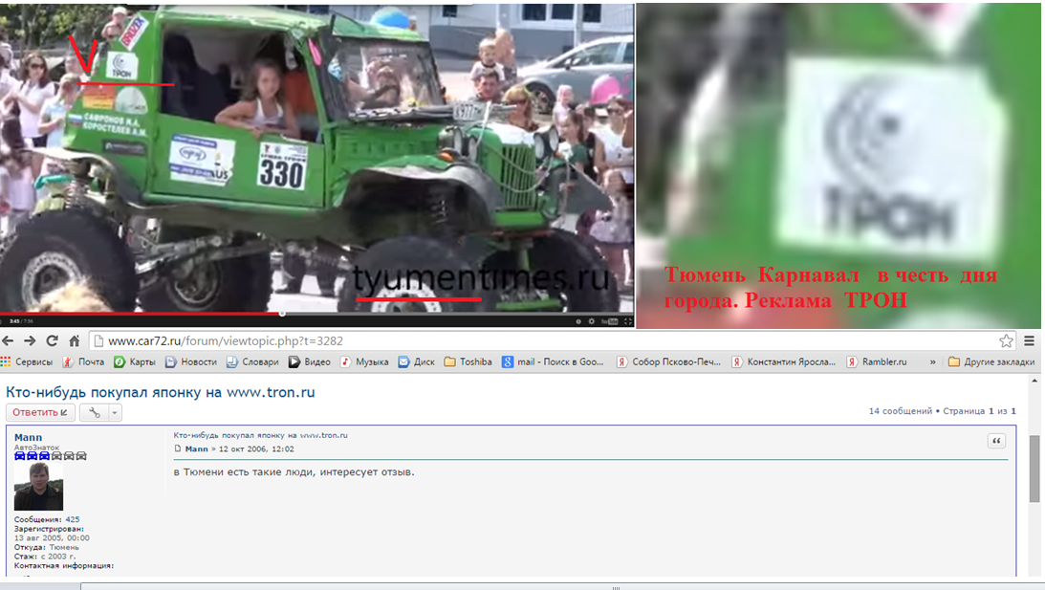1045x590 pixels.
Task: Click the post date '12 окт 2006, 12:02'
Action: 256,449
